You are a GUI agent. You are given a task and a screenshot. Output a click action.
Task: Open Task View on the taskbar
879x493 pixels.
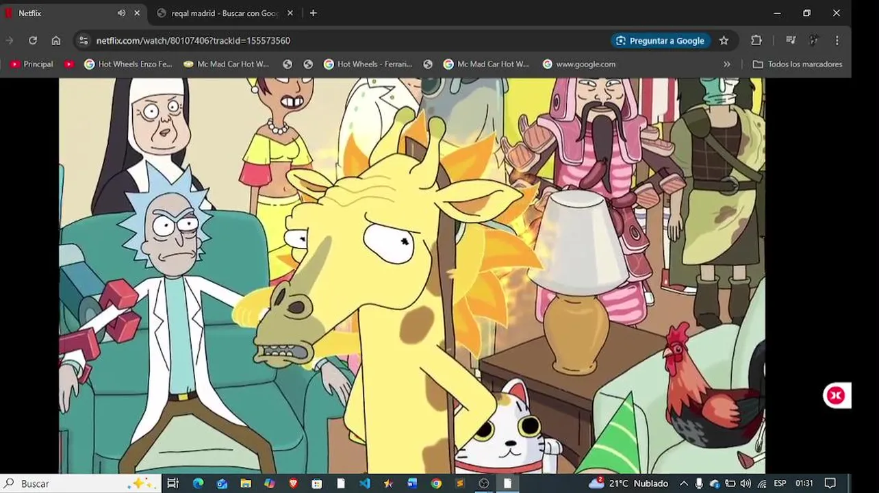173,483
